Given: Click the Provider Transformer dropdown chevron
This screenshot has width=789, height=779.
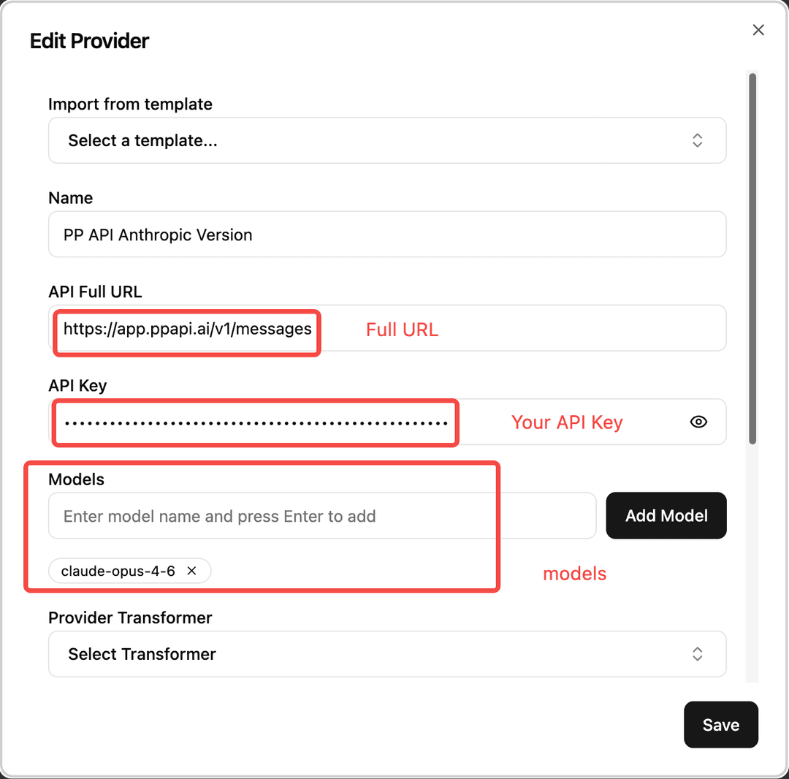Looking at the screenshot, I should [x=697, y=654].
